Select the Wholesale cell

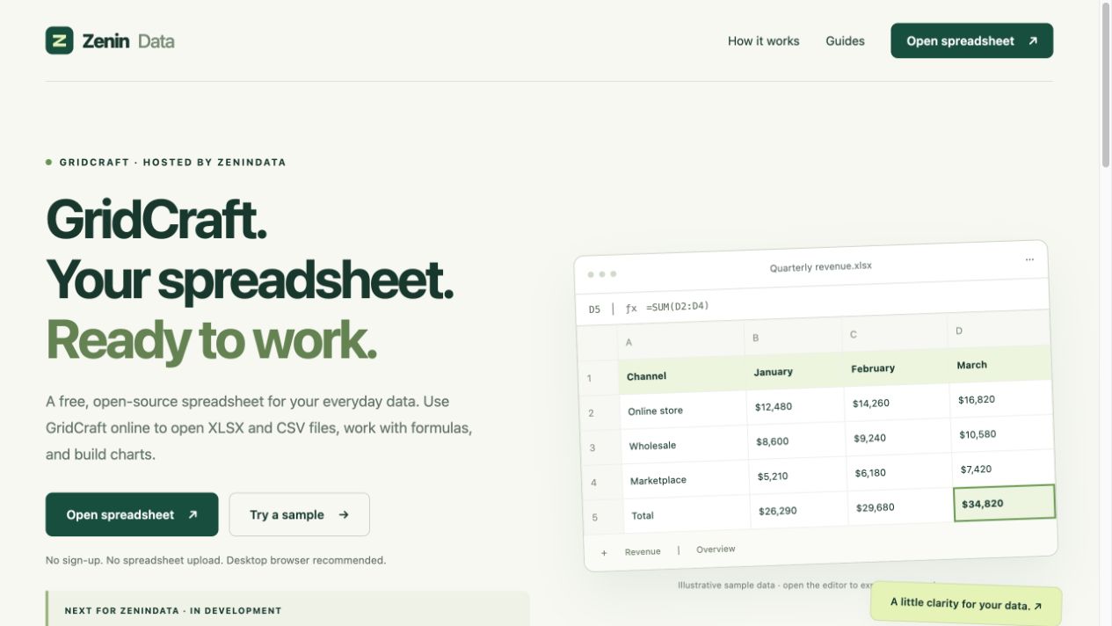point(685,445)
